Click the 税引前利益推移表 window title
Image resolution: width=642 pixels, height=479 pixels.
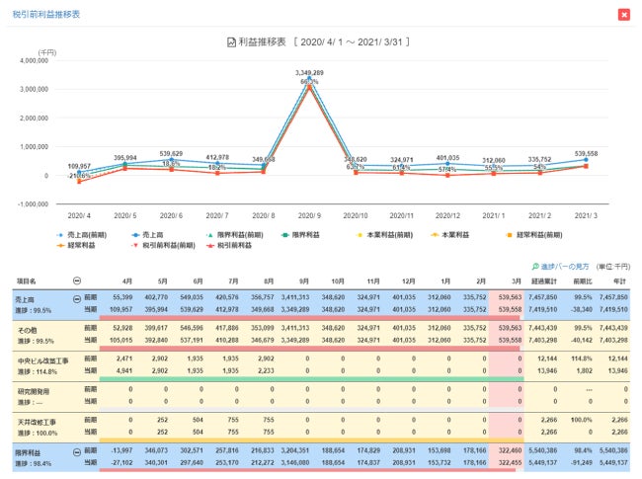[46, 15]
